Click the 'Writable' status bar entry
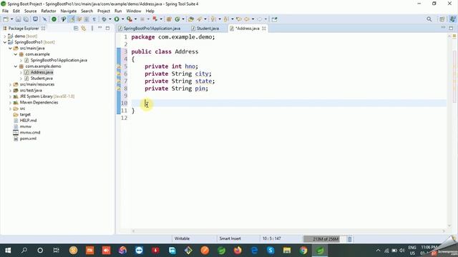Screen dimensions: 458x257 click(182, 238)
